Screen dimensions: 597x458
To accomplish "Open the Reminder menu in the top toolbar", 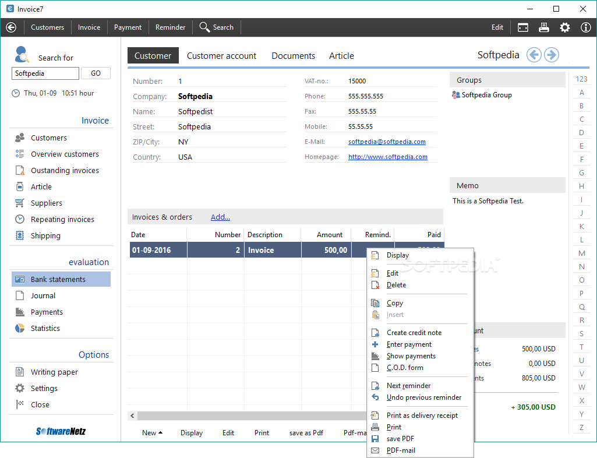I will click(x=170, y=27).
